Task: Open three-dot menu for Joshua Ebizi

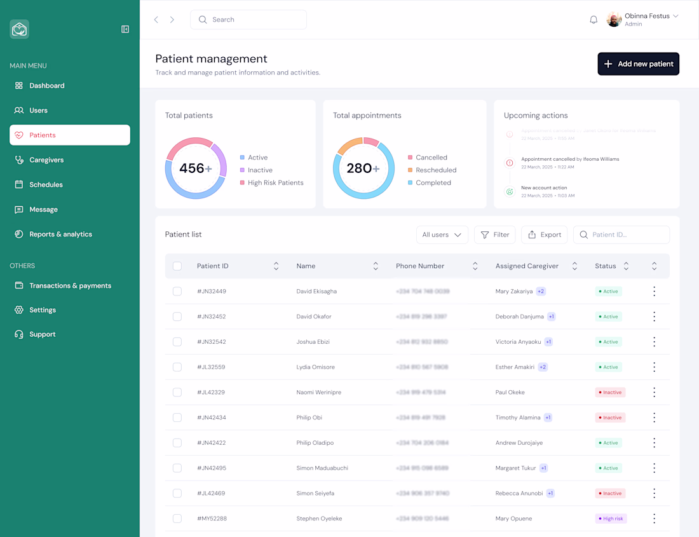Action: click(x=655, y=342)
